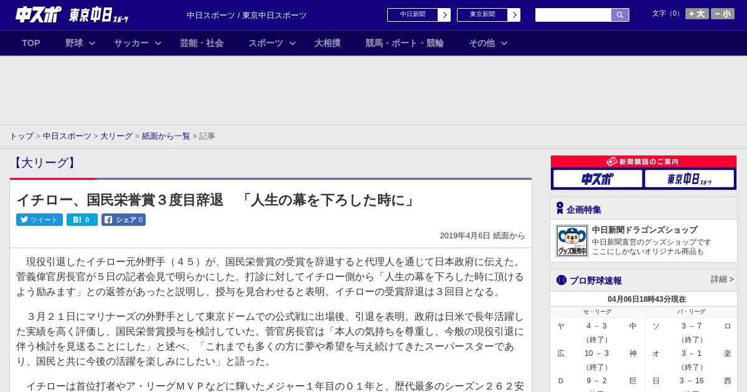Bookmark article with Hatena B! button
This screenshot has width=747, height=392.
coord(82,220)
